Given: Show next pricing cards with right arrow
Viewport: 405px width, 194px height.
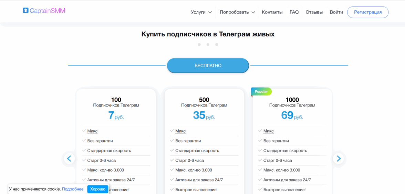Looking at the screenshot, I should 338,158.
